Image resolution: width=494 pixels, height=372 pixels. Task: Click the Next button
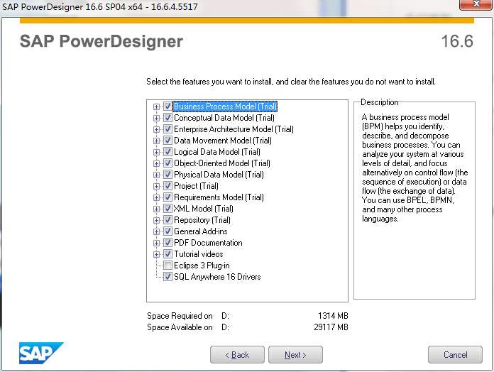[295, 355]
